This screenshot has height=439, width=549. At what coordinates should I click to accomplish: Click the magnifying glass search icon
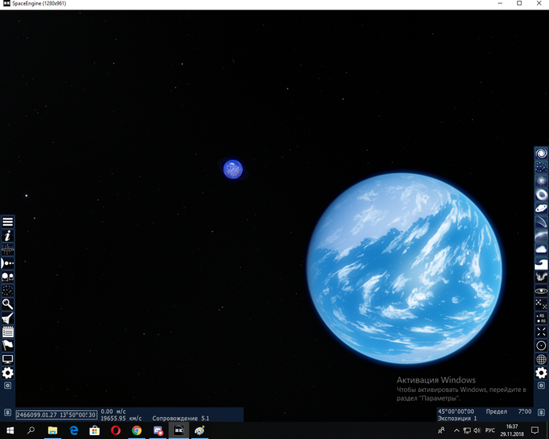tap(8, 303)
